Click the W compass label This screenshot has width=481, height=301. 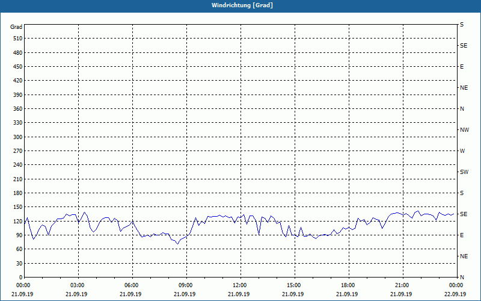(462, 151)
